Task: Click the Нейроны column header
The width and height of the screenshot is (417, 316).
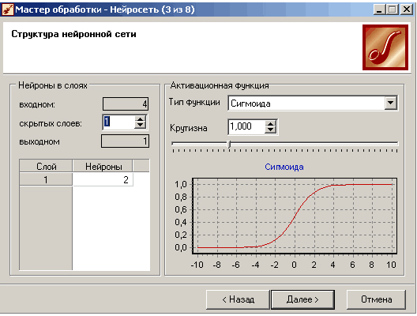Action: (103, 166)
